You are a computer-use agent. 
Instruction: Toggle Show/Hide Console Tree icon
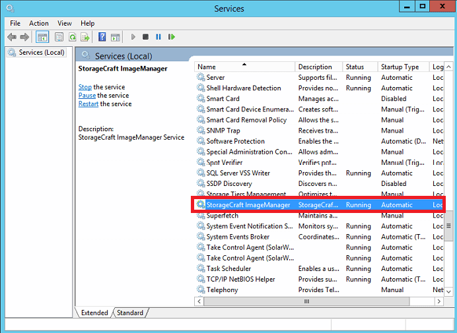pyautogui.click(x=42, y=37)
